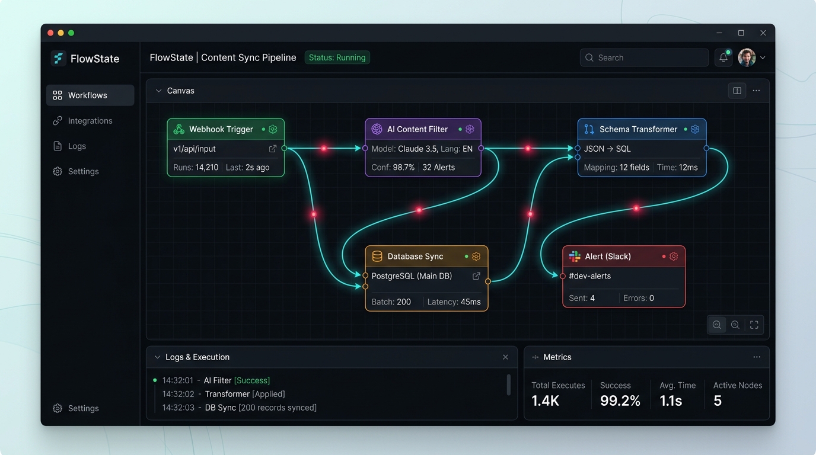Click the Webhook Trigger output port

(x=284, y=149)
